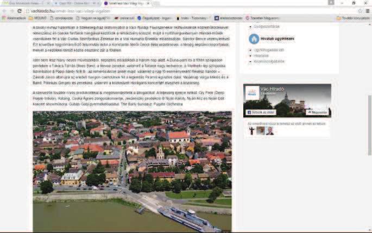Open the Ügyfélfogadási idő link

point(269,50)
